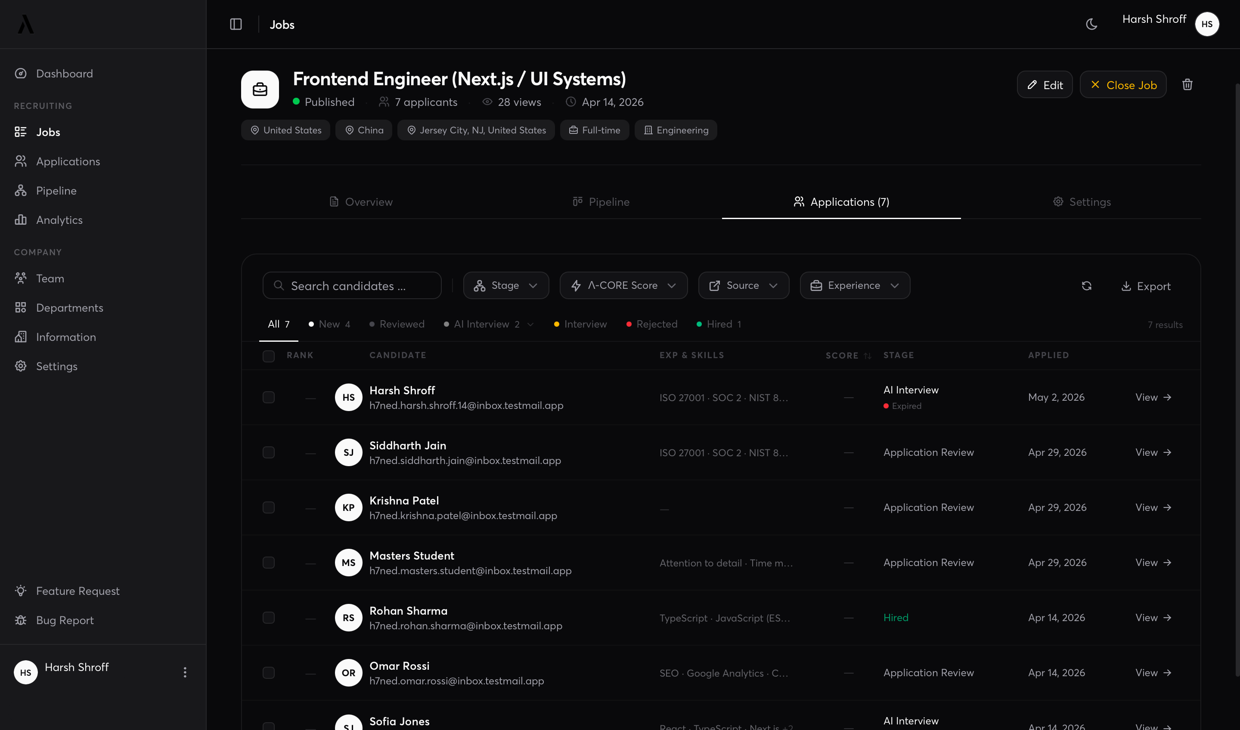
Task: Check the box for Rohan Sharma's row
Action: 269,617
